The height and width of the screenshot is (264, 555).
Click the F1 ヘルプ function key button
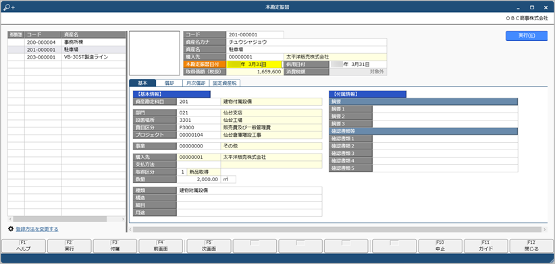(x=24, y=246)
